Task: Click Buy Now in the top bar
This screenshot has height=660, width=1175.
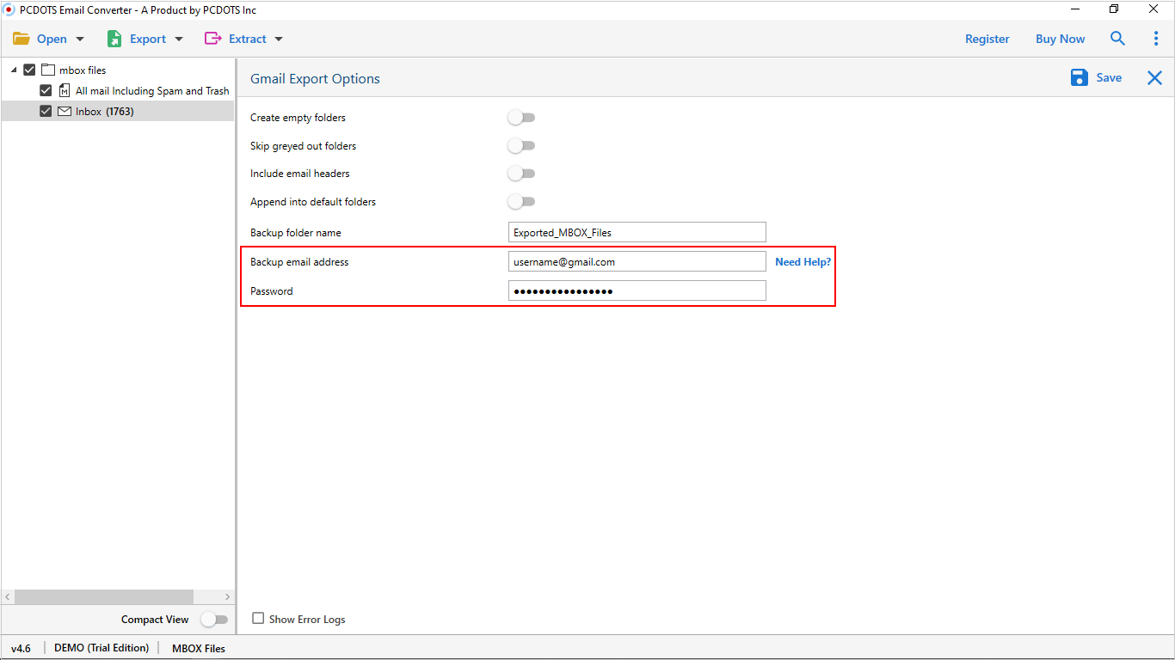Action: [1060, 39]
